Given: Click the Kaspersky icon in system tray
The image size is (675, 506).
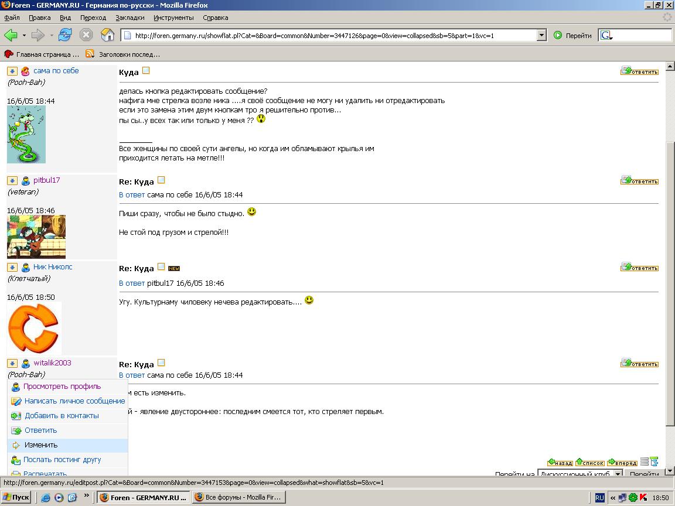Looking at the screenshot, I should [x=643, y=498].
